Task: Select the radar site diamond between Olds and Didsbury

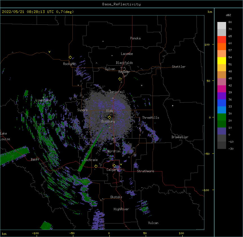Action: [x=109, y=117]
